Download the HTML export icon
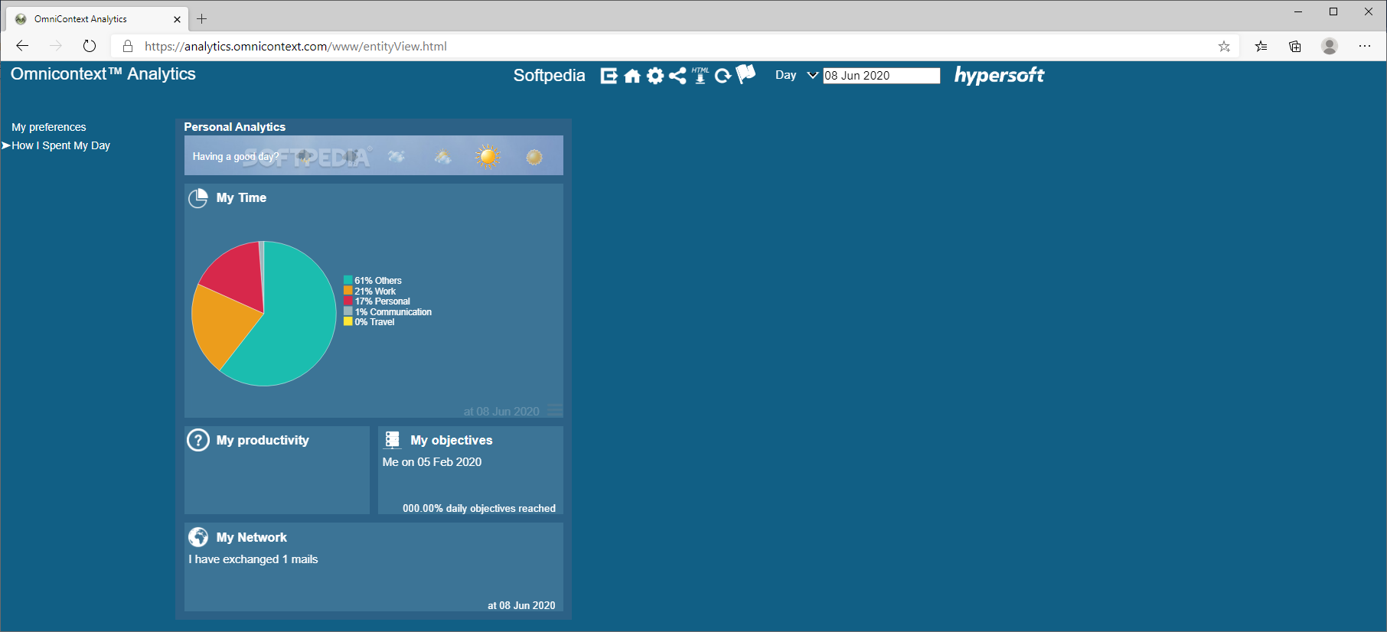This screenshot has width=1387, height=632. tap(700, 75)
